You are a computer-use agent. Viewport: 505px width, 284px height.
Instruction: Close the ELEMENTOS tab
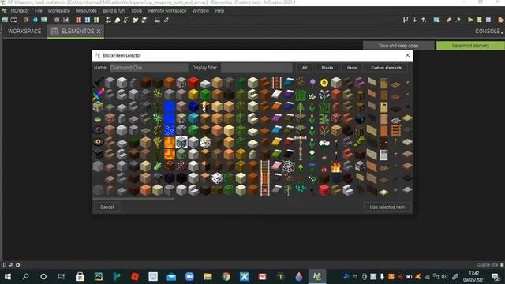[x=99, y=32]
